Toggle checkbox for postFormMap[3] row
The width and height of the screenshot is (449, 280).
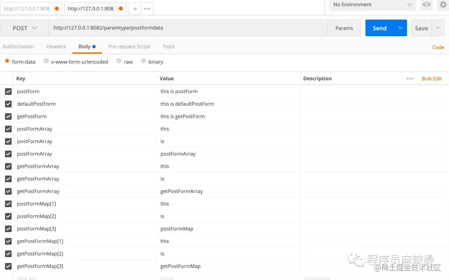[8, 229]
